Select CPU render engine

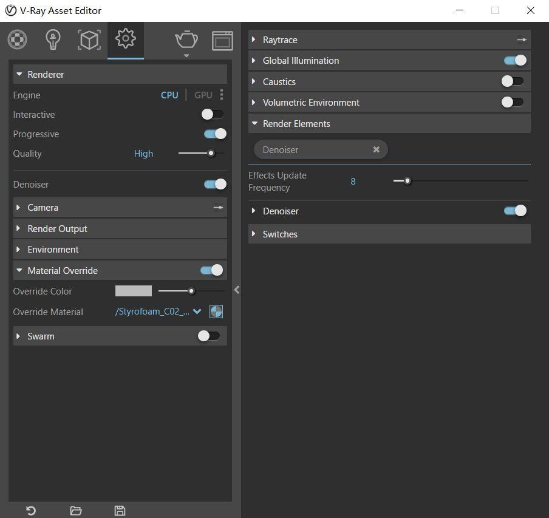(x=169, y=95)
